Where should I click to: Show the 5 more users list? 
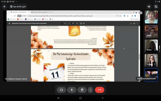pyautogui.click(x=146, y=79)
